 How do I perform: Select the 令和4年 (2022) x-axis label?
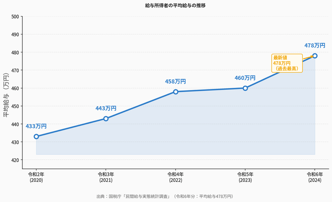point(176,177)
